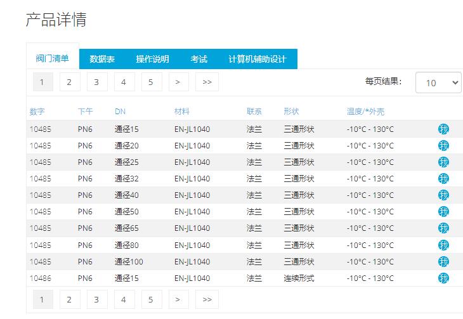Click the blue icon in 通径20 row
Viewport: 463px width, 319px height.
click(x=443, y=146)
